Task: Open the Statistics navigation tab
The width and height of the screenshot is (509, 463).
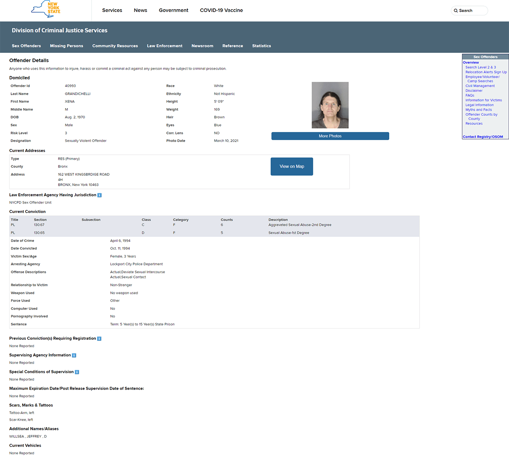Action: point(261,46)
